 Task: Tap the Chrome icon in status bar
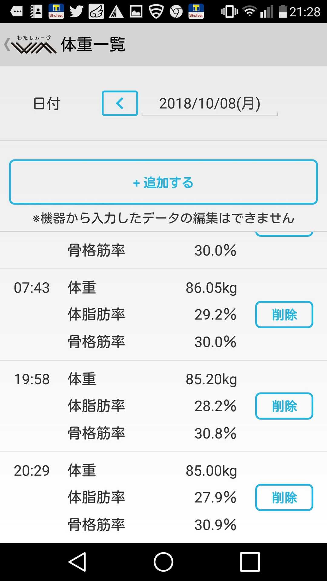tap(176, 11)
